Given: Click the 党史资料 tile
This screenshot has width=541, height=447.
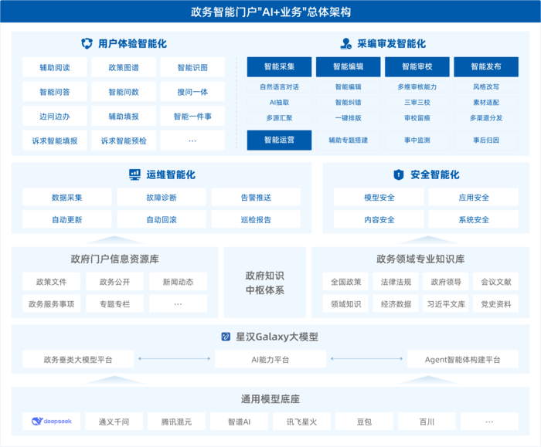Looking at the screenshot, I should coord(496,303).
